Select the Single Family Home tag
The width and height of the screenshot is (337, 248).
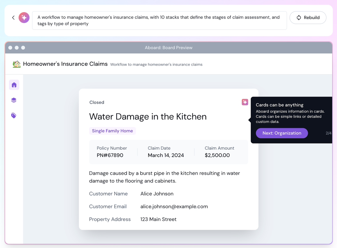click(x=112, y=131)
